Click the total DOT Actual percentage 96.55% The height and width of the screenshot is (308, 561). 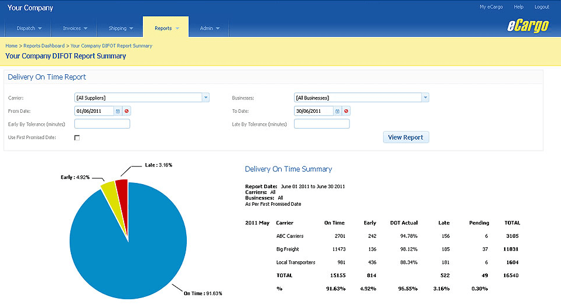tap(408, 289)
